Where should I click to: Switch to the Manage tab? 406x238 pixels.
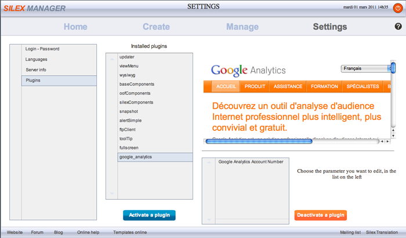coord(242,27)
